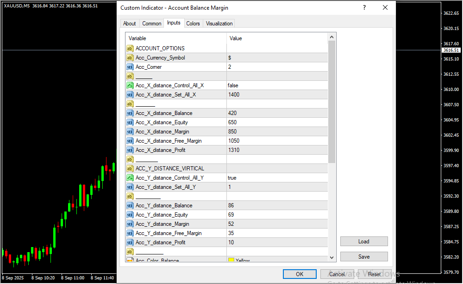
Task: Click the string icon next to Acc_Currency_Symbol
Action: (130, 58)
